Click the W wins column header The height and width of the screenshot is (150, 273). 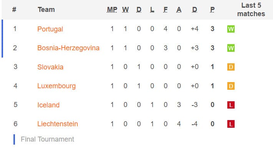pos(125,10)
